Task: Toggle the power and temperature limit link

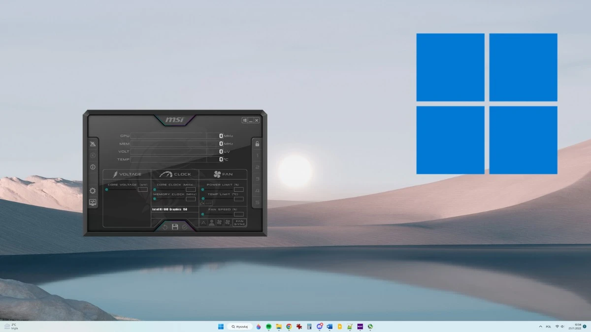Action: pos(202,203)
